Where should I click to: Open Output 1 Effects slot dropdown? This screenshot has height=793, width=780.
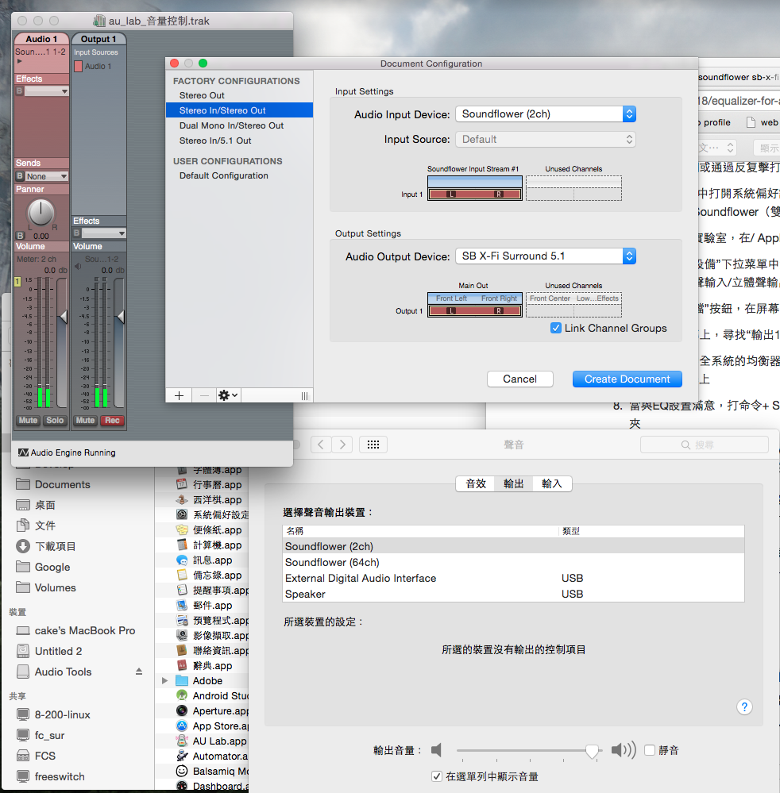pos(104,233)
